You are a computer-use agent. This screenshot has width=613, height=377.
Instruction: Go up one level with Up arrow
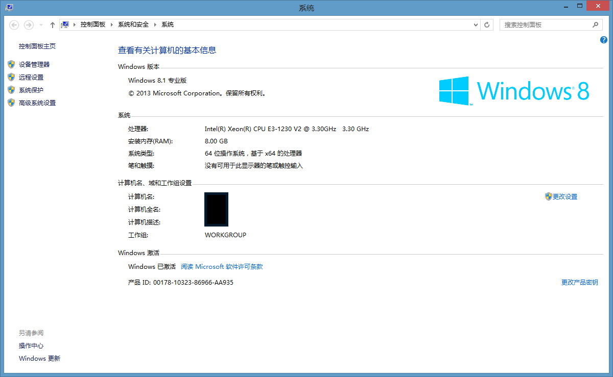53,24
